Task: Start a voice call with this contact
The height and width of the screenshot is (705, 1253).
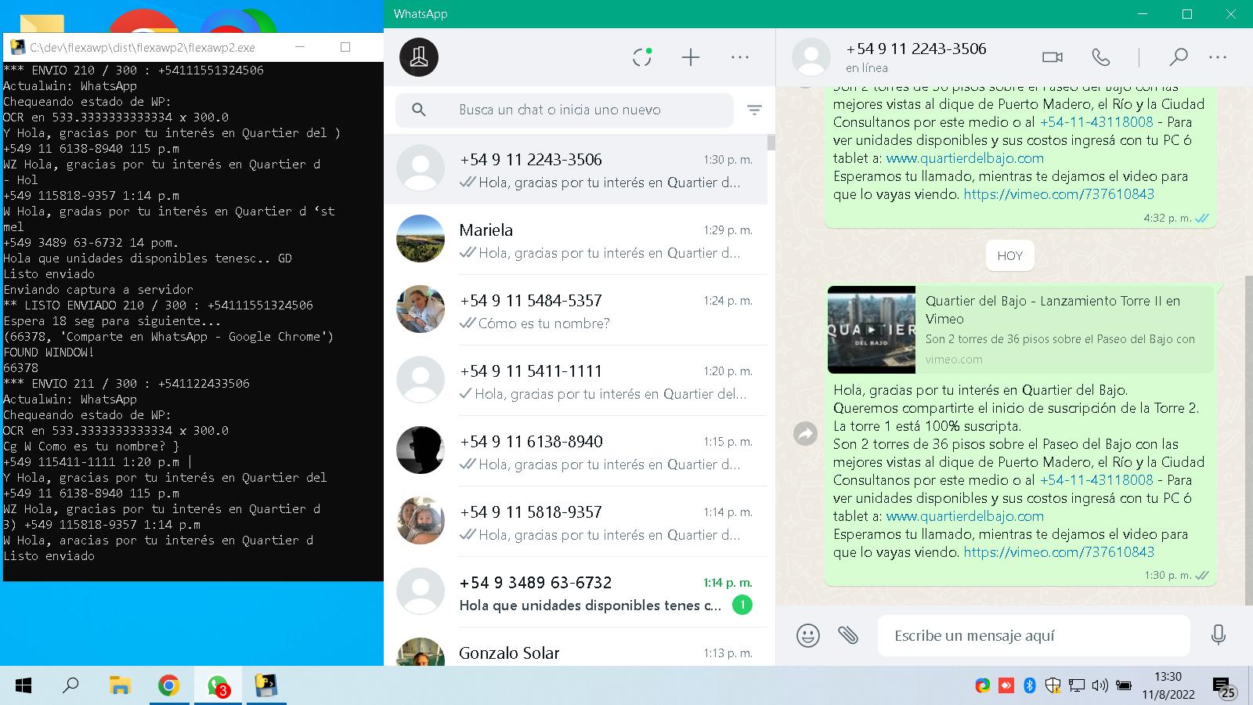Action: (x=1101, y=57)
